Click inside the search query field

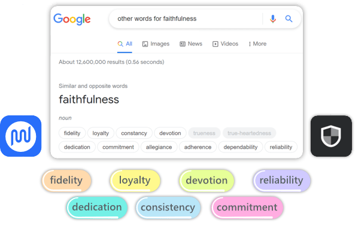point(186,19)
